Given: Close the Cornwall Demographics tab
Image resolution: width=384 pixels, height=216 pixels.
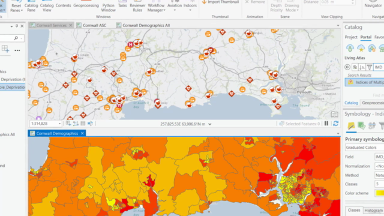Looking at the screenshot, I should (x=82, y=133).
